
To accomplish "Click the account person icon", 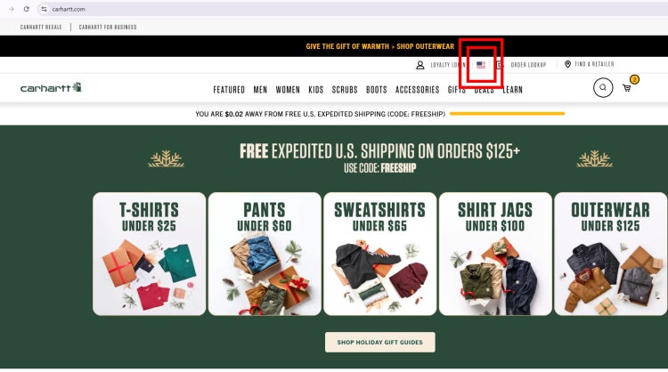I will [420, 65].
